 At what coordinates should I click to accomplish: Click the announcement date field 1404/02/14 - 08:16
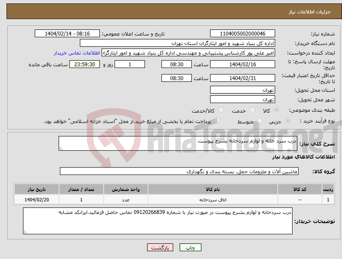(67, 33)
